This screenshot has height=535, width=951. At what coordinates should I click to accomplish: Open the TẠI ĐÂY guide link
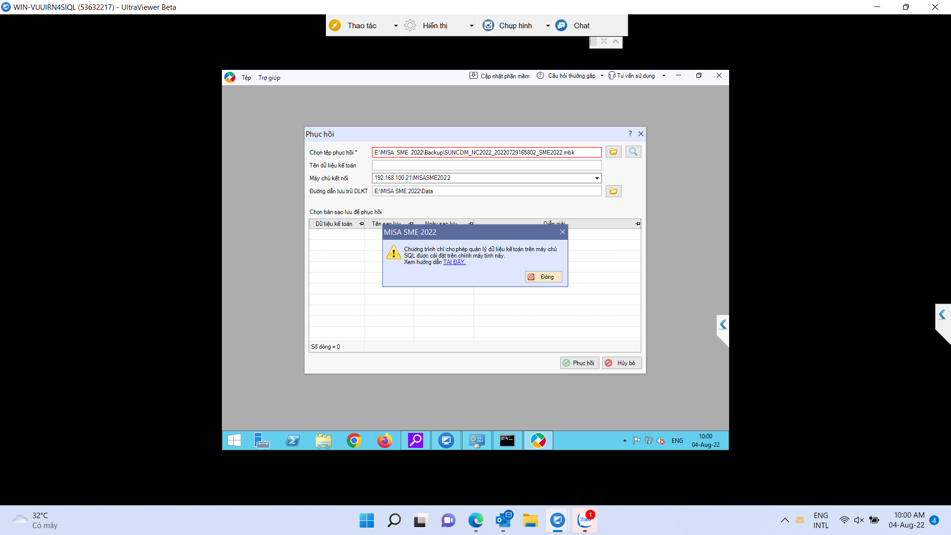coord(454,262)
